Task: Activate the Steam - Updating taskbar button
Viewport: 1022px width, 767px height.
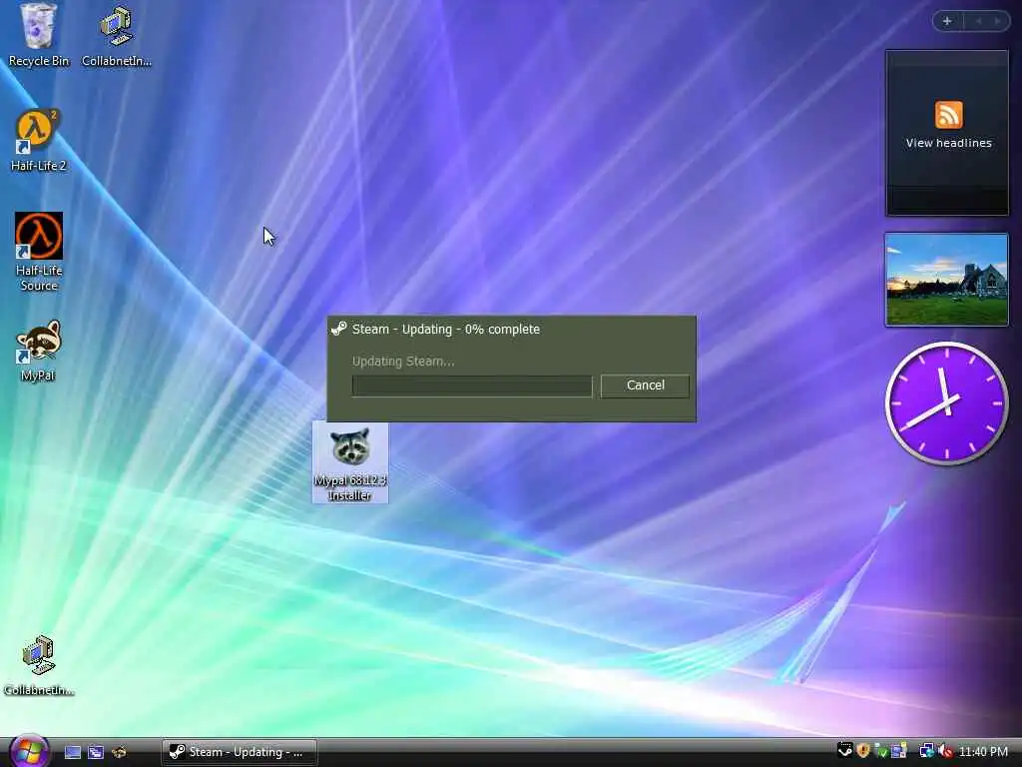Action: (240, 752)
